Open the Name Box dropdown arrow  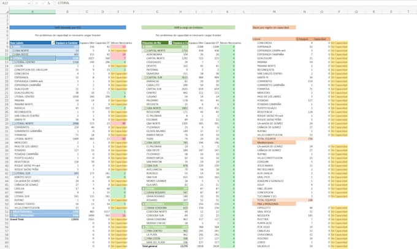pyautogui.click(x=29, y=3)
